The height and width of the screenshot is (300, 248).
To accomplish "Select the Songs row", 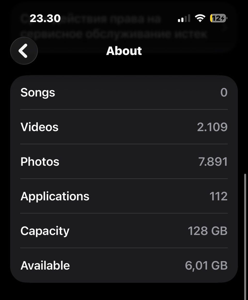I will pyautogui.click(x=124, y=93).
